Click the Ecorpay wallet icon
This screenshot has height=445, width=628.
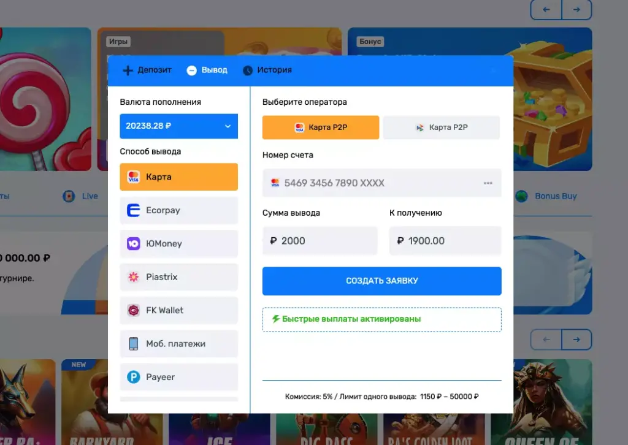(x=133, y=210)
